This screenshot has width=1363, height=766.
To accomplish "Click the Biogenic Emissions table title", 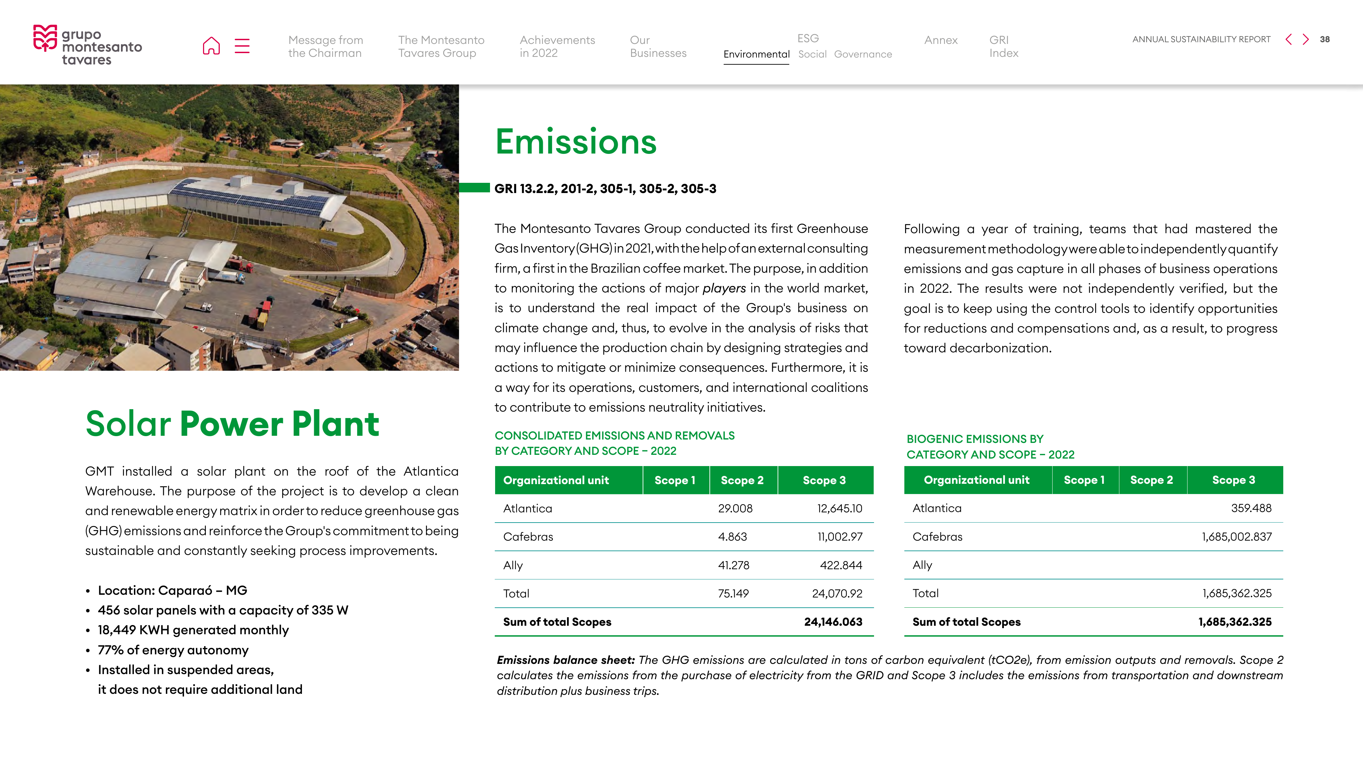I will pos(990,447).
